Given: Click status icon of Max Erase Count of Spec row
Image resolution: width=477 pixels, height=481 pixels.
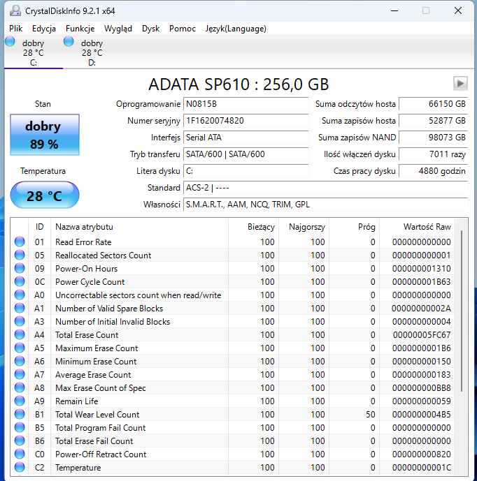Looking at the screenshot, I should (20, 387).
